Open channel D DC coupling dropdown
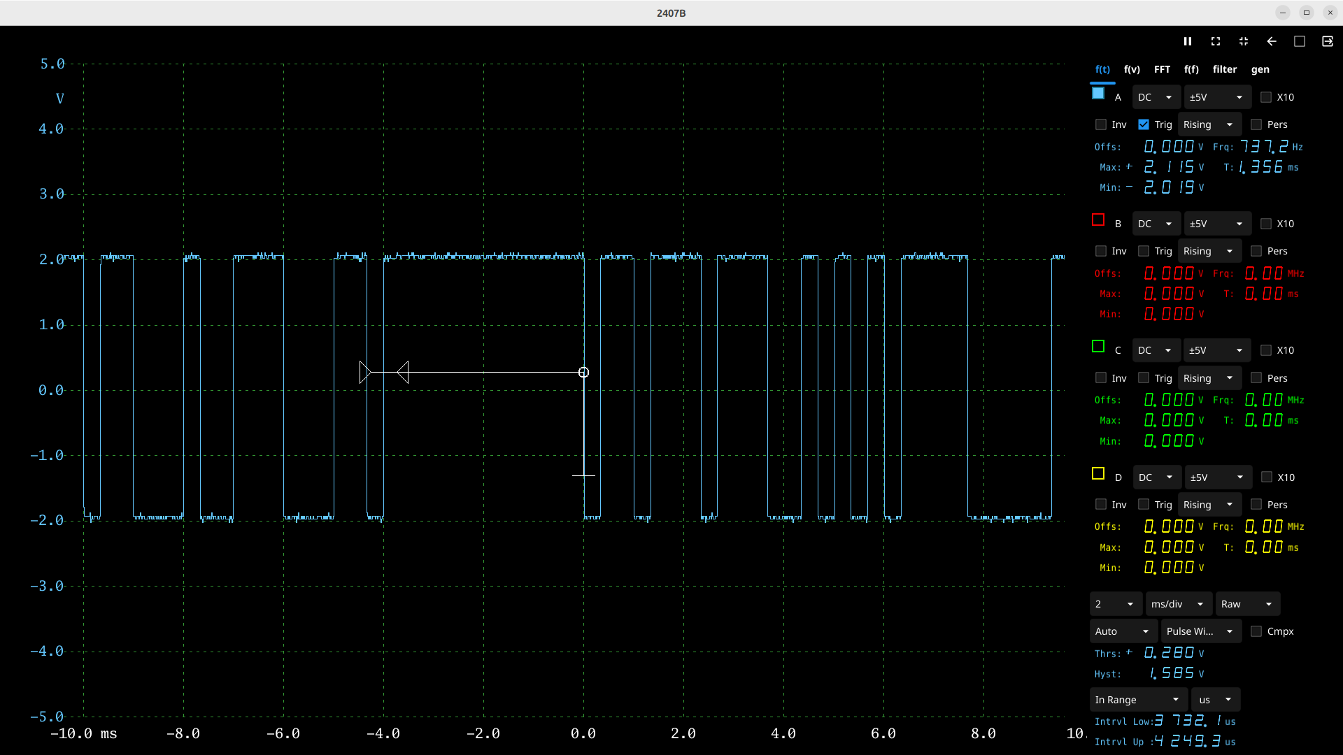Image resolution: width=1343 pixels, height=755 pixels. coord(1157,477)
